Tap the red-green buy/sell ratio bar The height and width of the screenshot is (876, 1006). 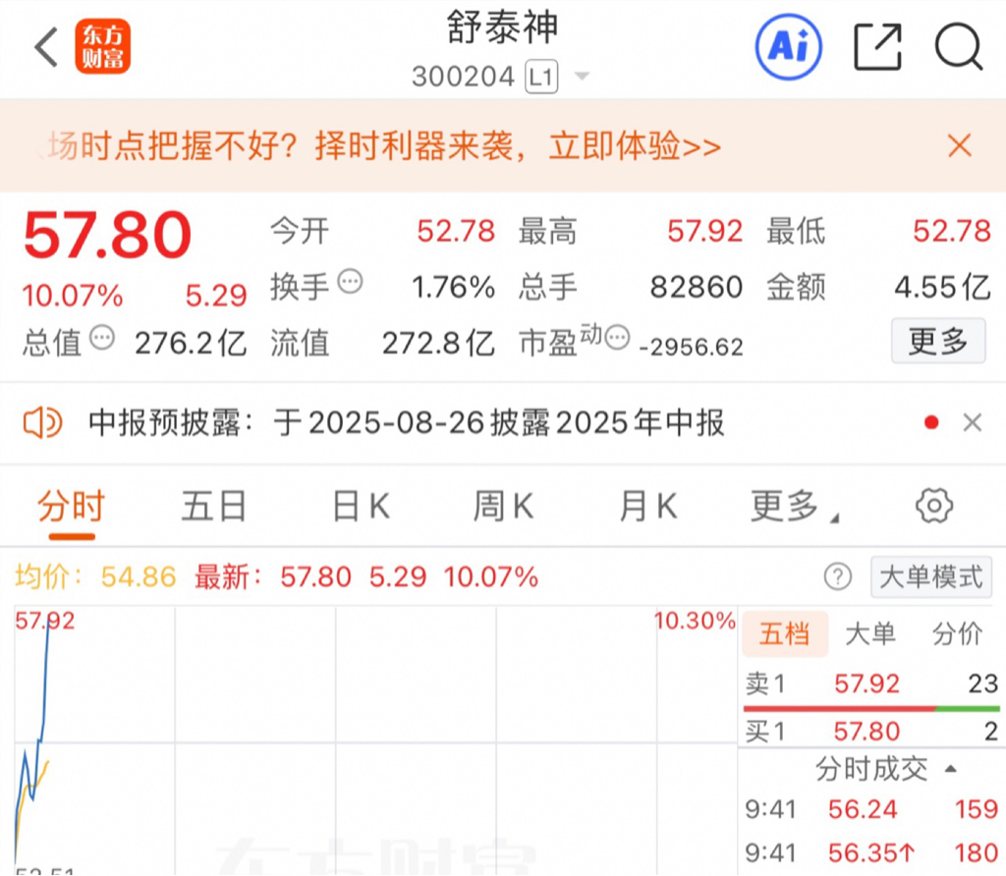[871, 709]
